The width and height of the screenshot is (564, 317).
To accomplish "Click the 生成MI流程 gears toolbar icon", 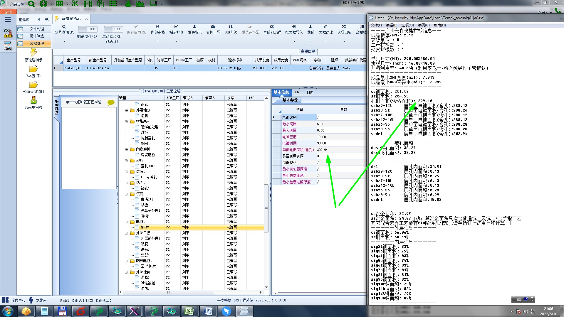I will click(272, 27).
